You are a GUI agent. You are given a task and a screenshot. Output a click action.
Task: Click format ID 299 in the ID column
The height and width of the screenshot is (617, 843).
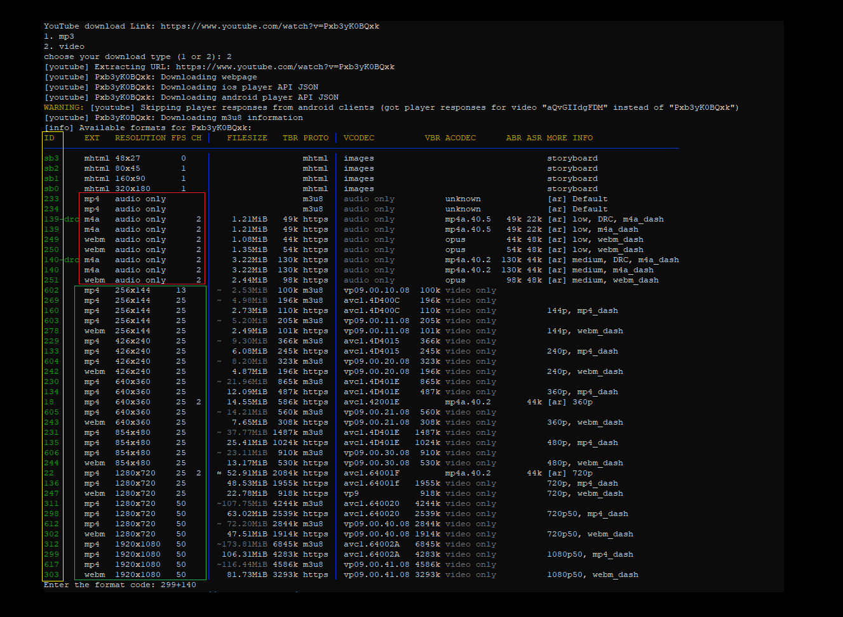51,554
